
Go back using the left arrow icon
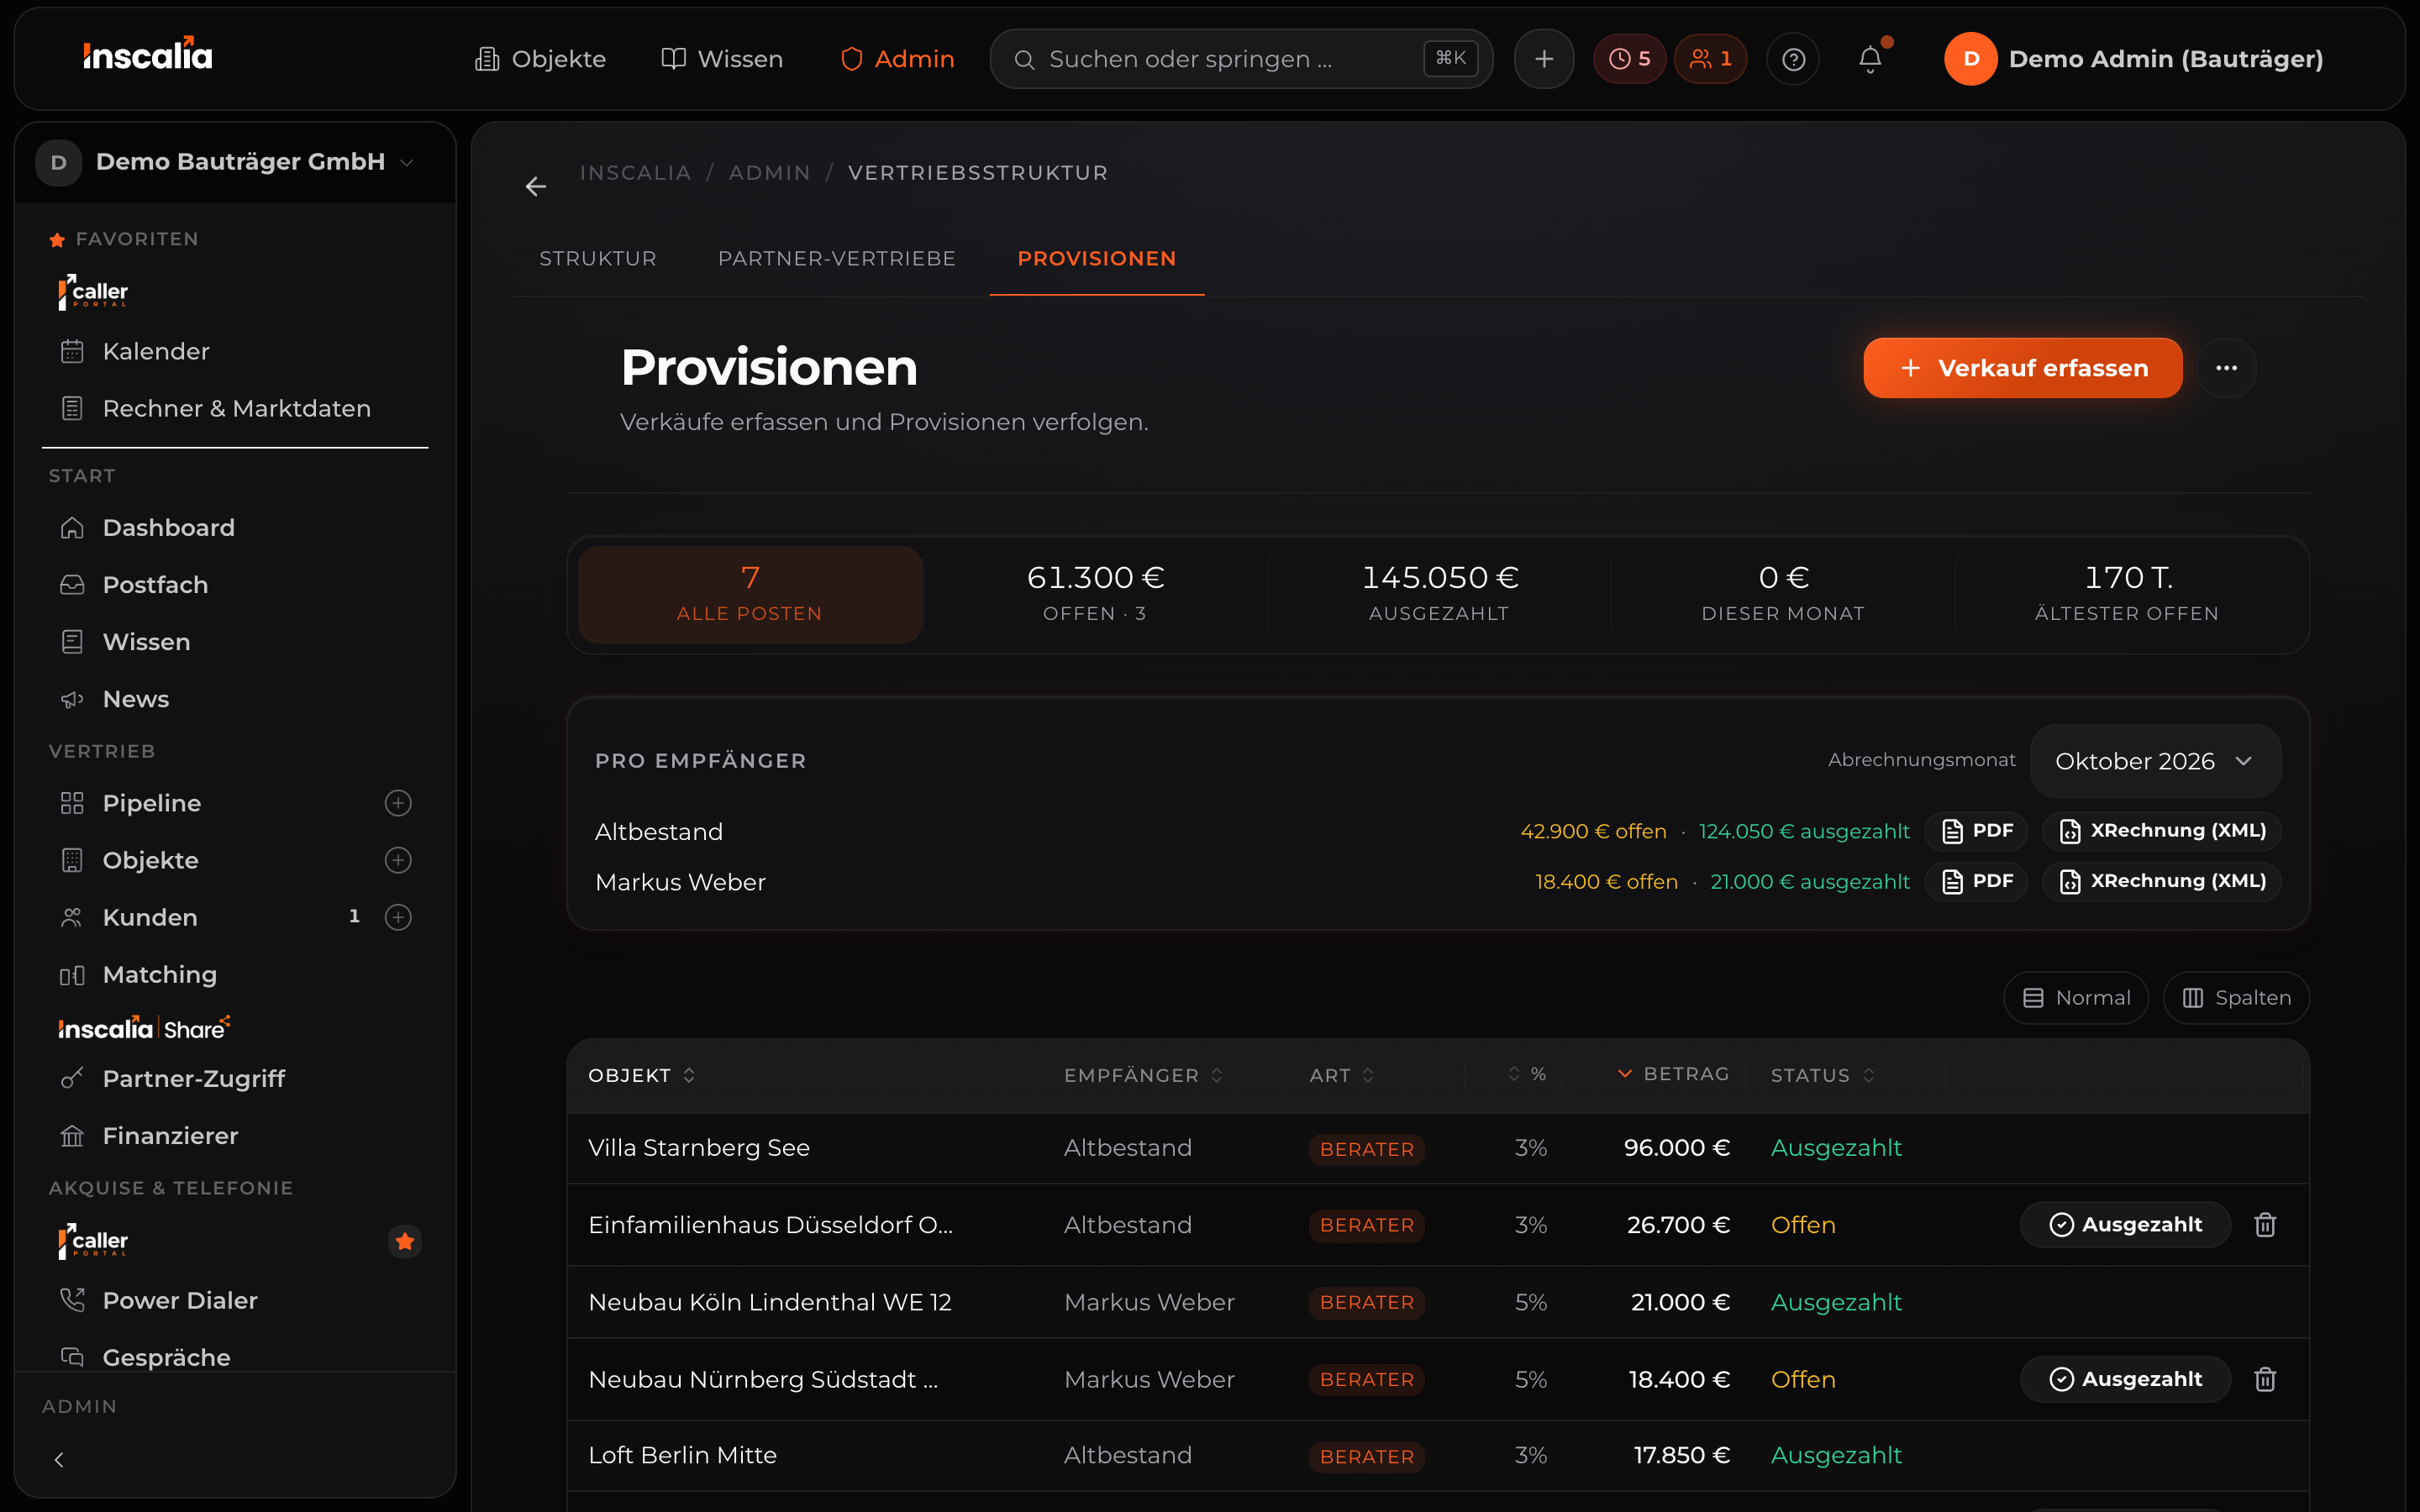(536, 186)
